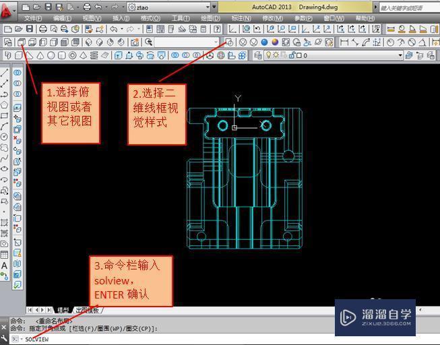Select the Top view cube icon
The image size is (440, 345).
click(22, 42)
